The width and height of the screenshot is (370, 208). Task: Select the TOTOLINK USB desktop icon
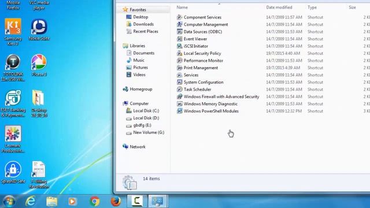coord(13,62)
